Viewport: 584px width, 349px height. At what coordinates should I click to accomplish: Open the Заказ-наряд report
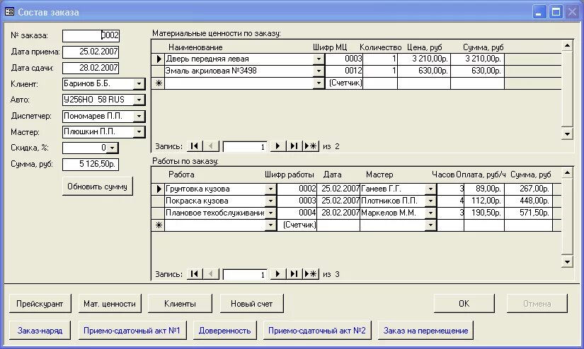click(x=40, y=331)
